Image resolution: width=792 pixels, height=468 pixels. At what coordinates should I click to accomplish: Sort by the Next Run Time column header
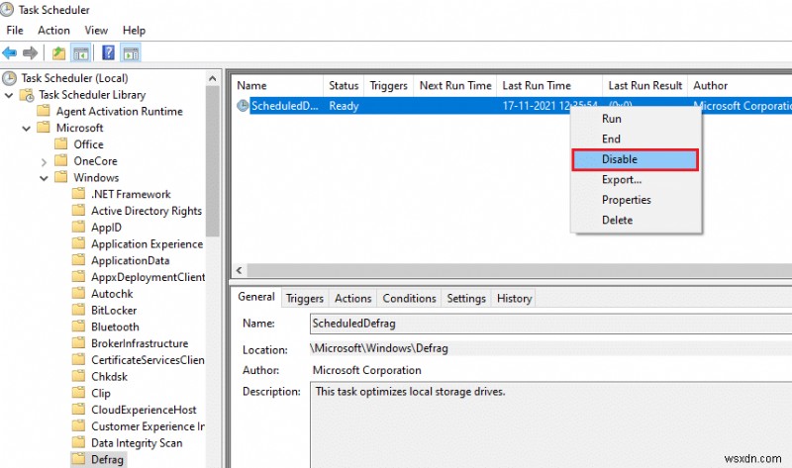(455, 86)
